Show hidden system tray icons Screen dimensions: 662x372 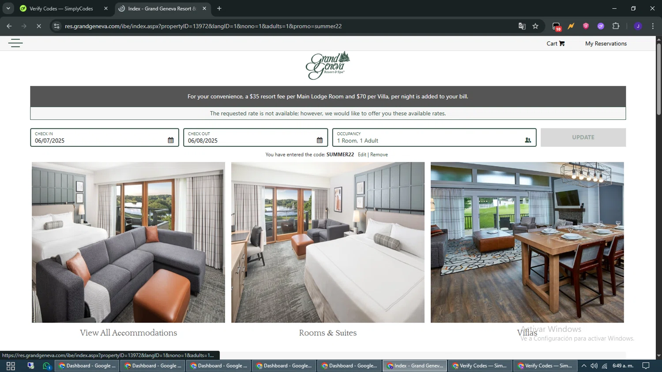[x=584, y=366]
